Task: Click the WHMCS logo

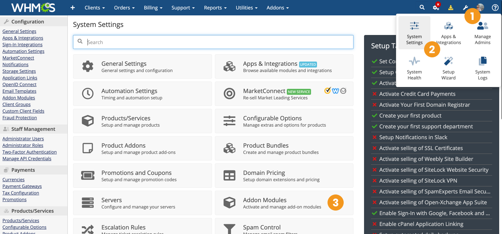Action: coord(33,7)
